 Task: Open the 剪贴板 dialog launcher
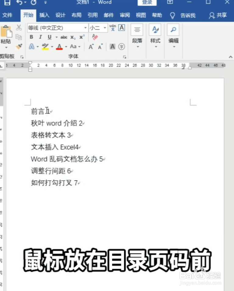point(22,57)
